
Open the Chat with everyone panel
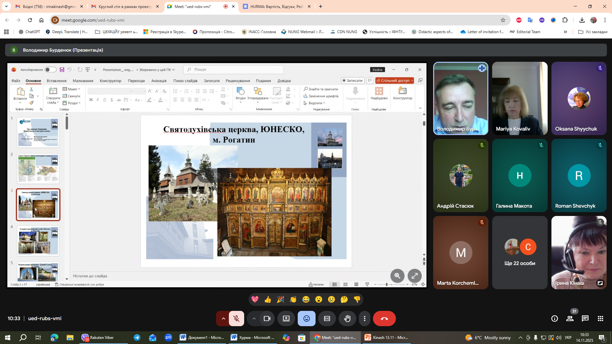(585, 319)
